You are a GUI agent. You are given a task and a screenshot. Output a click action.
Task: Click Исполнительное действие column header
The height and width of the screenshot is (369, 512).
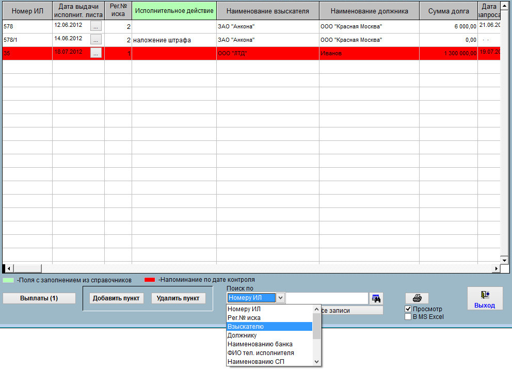click(174, 11)
